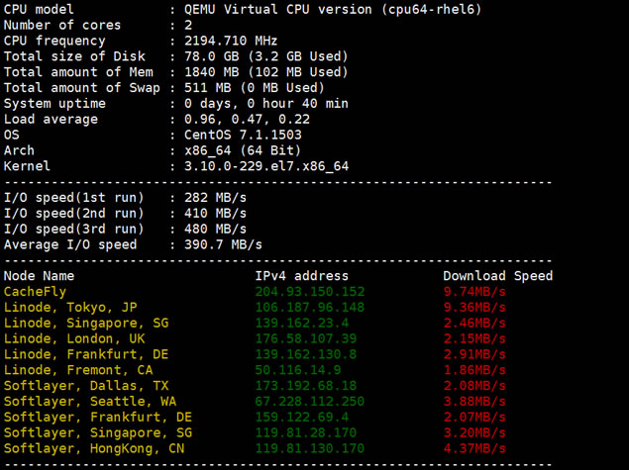Click the 3rd run I/O speed '480 MB/s'
Screen dimensions: 629x470
click(x=215, y=229)
